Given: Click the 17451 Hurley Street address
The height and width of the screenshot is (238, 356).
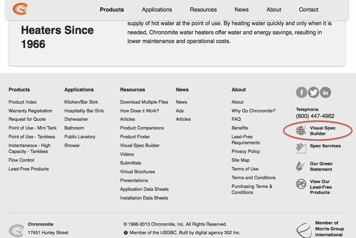Looking at the screenshot, I should click(x=48, y=232).
